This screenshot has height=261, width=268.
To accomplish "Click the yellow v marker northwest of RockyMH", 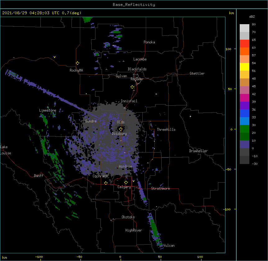I will click(x=54, y=57).
